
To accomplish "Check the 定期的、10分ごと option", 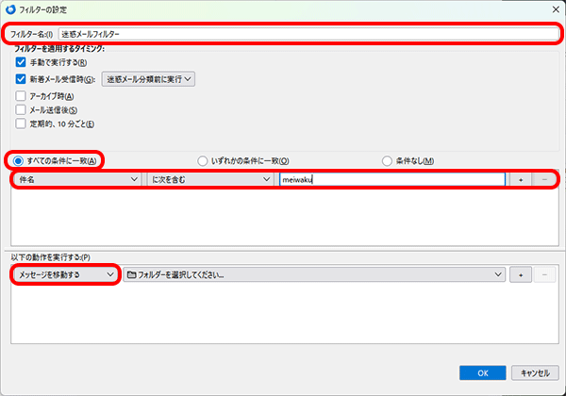I will click(21, 124).
